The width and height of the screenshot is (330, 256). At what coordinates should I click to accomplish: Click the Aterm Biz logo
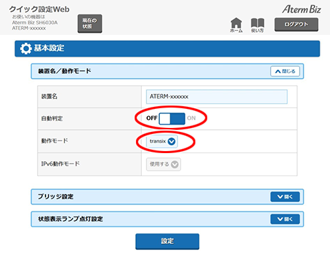pos(302,9)
